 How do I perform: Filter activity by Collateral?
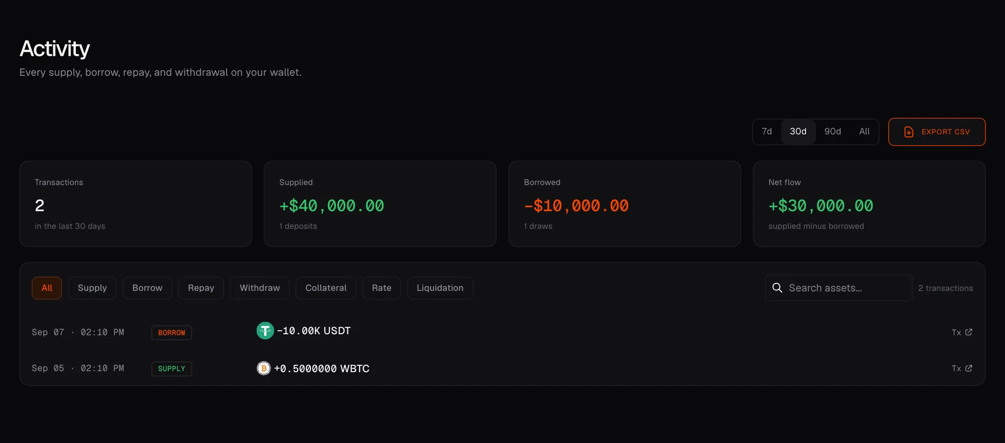click(326, 288)
